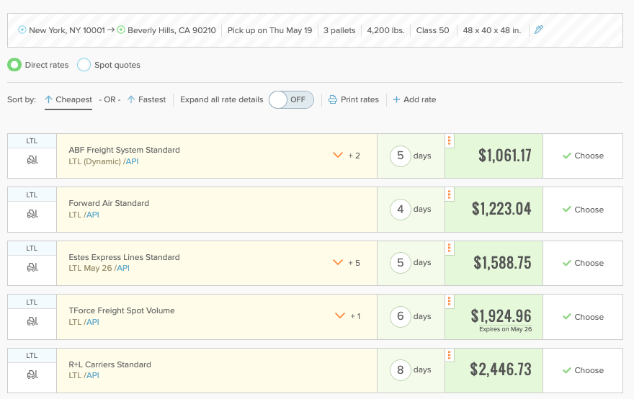Open the API link under Estes Express Lines
This screenshot has height=399, width=634.
pyautogui.click(x=123, y=268)
